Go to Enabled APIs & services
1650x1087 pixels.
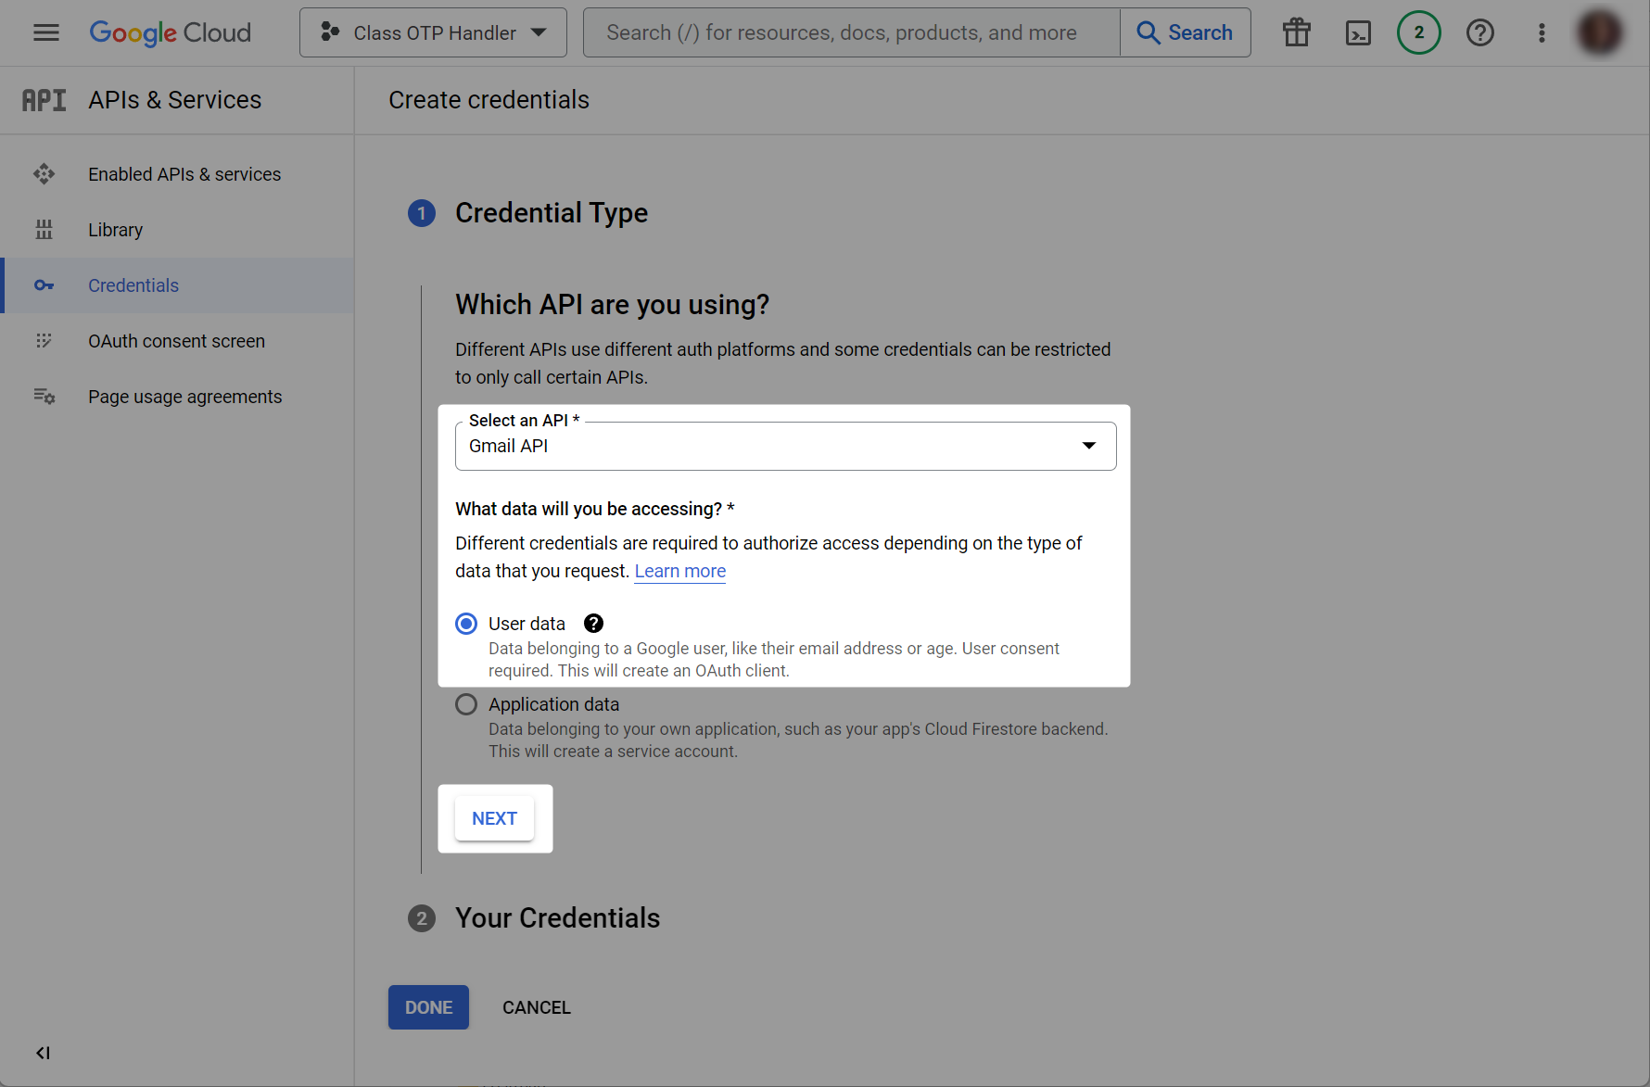pos(184,174)
